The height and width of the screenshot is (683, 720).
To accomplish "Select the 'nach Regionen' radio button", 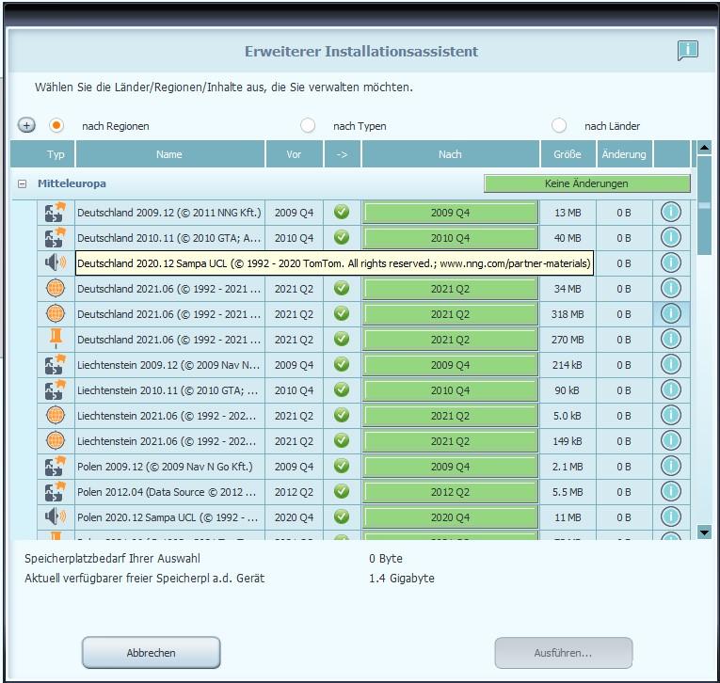I will pos(56,125).
